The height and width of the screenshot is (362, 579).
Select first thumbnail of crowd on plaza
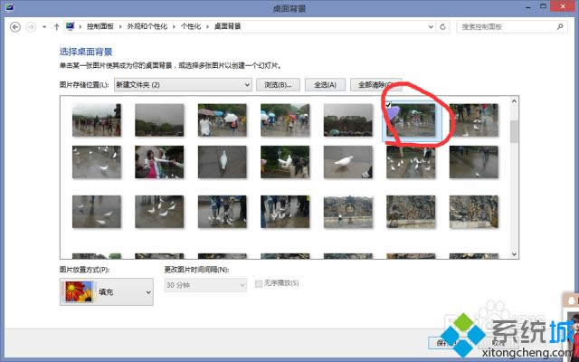pyautogui.click(x=97, y=120)
